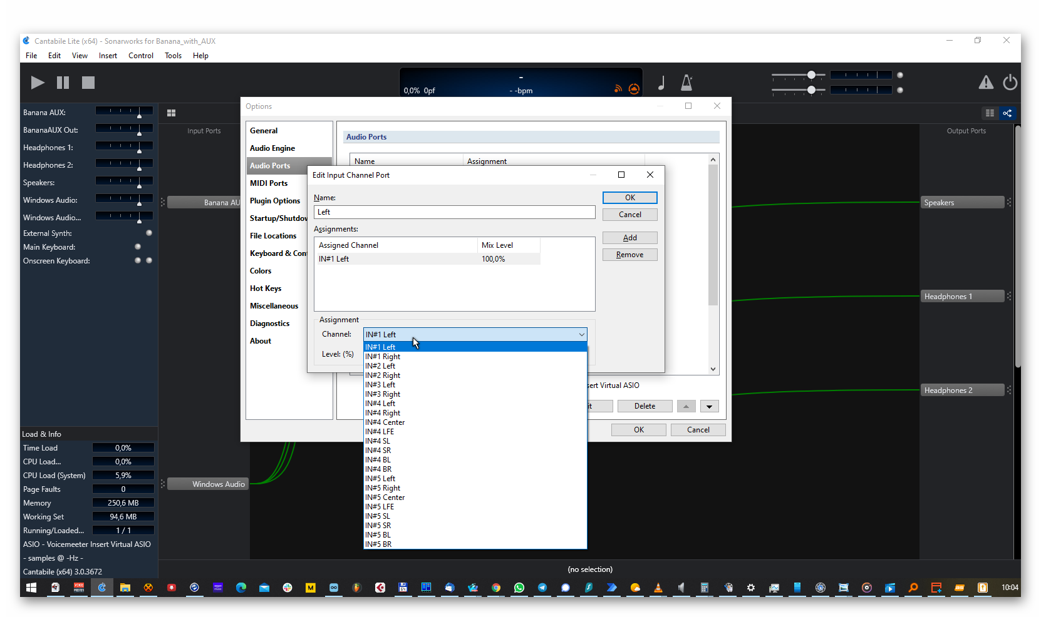
Task: Select IN#5 LFE in the dropdown list
Action: [x=380, y=507]
